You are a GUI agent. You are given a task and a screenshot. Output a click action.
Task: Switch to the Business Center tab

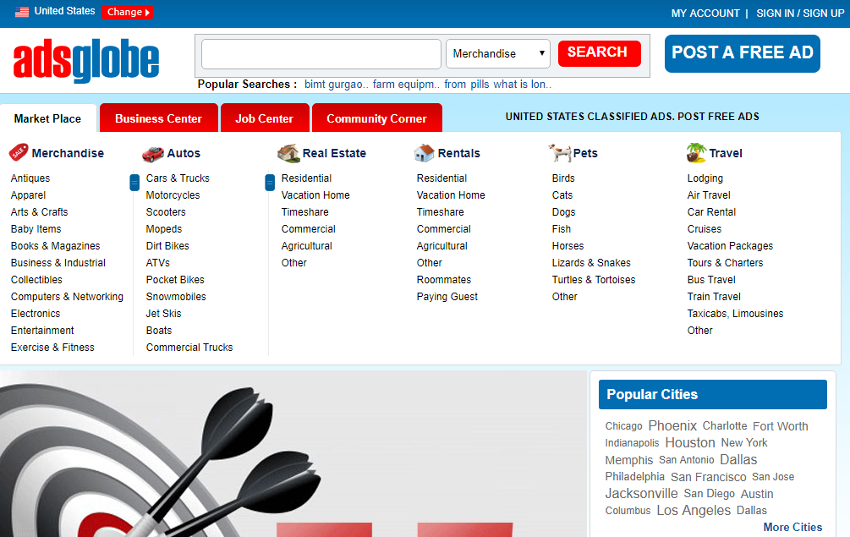tap(158, 118)
